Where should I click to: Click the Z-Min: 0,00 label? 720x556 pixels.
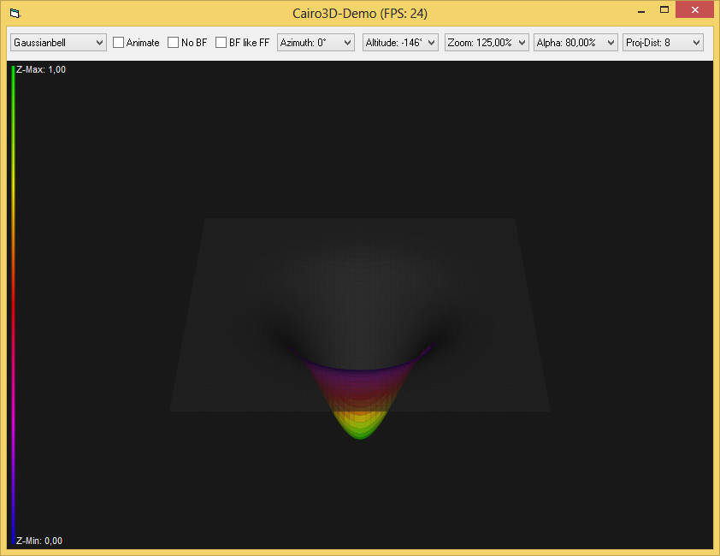pos(38,541)
